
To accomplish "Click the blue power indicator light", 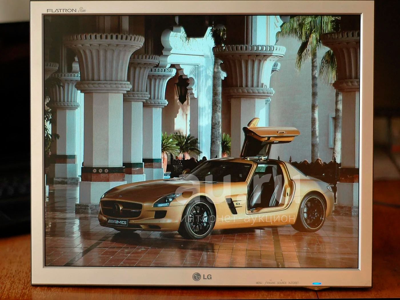I will [317, 284].
